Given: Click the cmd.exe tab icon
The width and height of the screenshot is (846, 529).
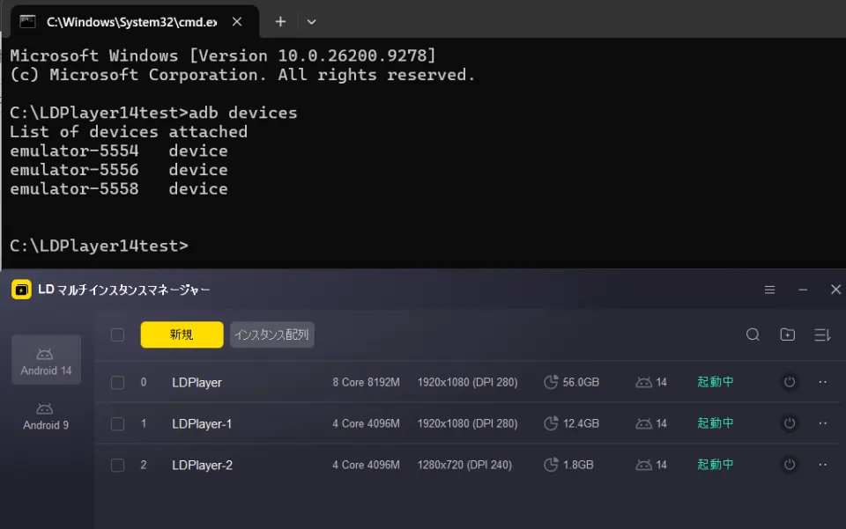Looking at the screenshot, I should (x=27, y=21).
